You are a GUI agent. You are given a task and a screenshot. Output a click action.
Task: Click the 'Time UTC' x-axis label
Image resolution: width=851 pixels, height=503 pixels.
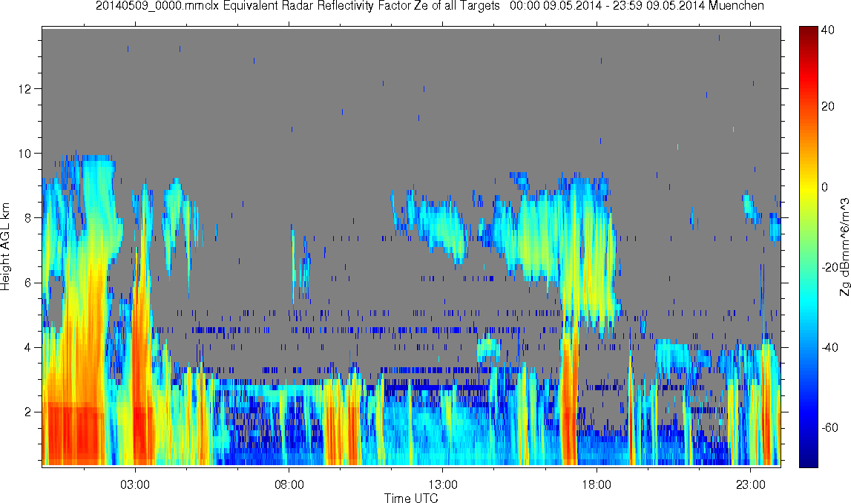tap(411, 498)
